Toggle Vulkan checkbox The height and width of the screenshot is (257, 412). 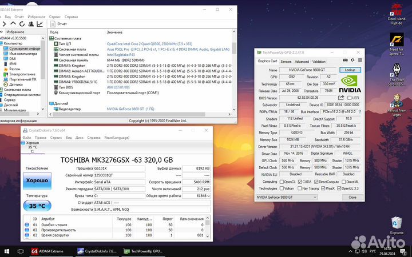point(282,188)
